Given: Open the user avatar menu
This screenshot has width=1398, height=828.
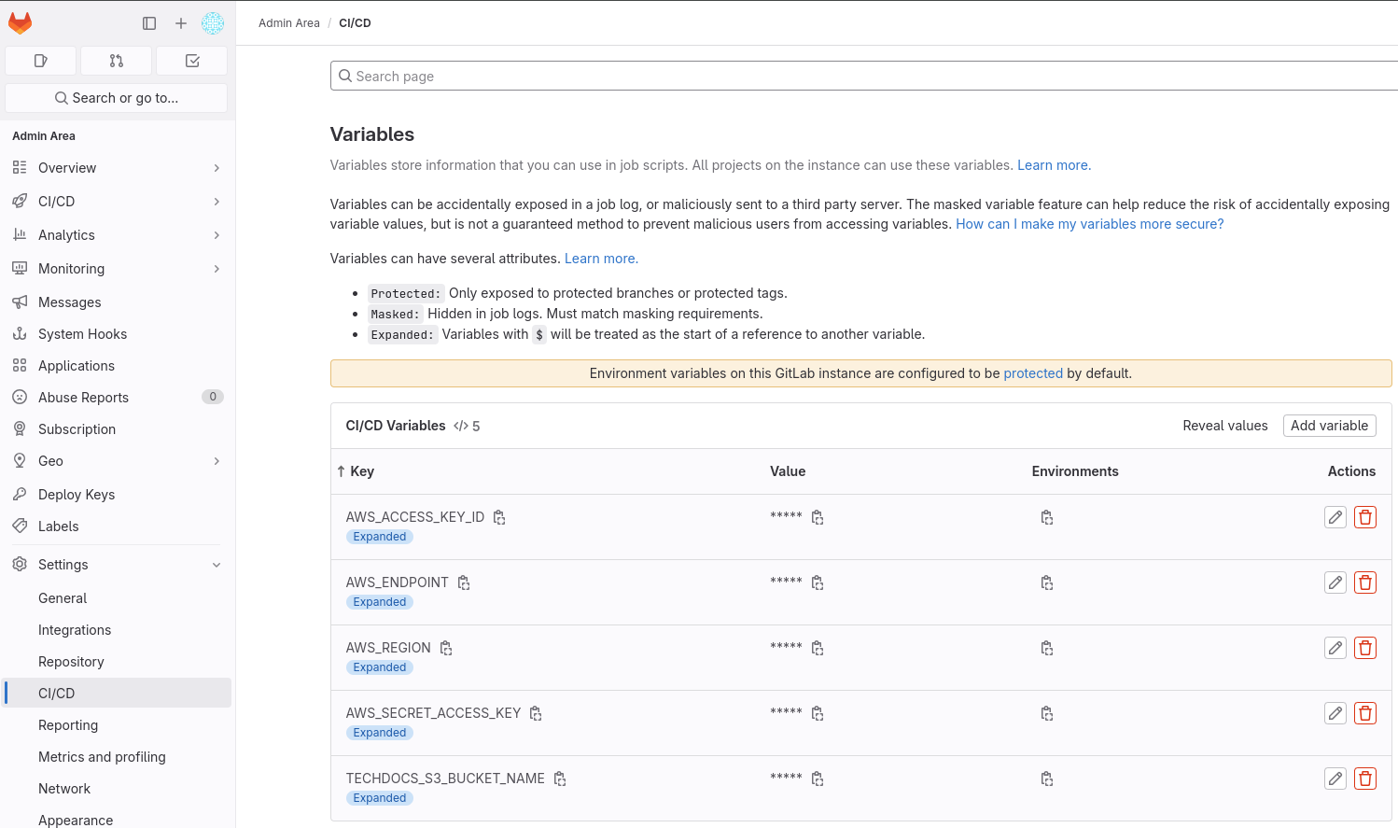Looking at the screenshot, I should coord(213,23).
